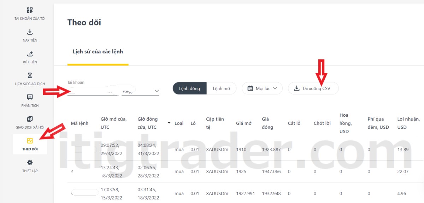Click the Giờ mở cửa, UTC header
424x203 pixels.
coord(113,123)
